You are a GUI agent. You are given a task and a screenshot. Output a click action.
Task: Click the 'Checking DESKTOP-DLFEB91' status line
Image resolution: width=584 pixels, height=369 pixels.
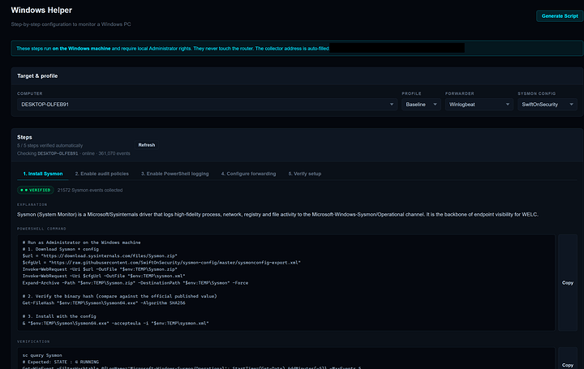tap(73, 153)
